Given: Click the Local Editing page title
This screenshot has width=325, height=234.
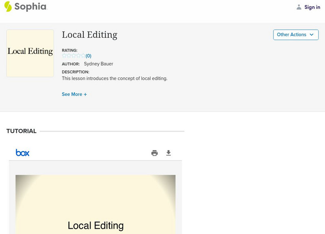Looking at the screenshot, I should 89,35.
